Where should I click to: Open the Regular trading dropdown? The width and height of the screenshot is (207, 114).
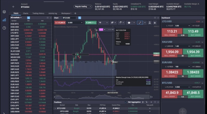pyautogui.click(x=83, y=7)
